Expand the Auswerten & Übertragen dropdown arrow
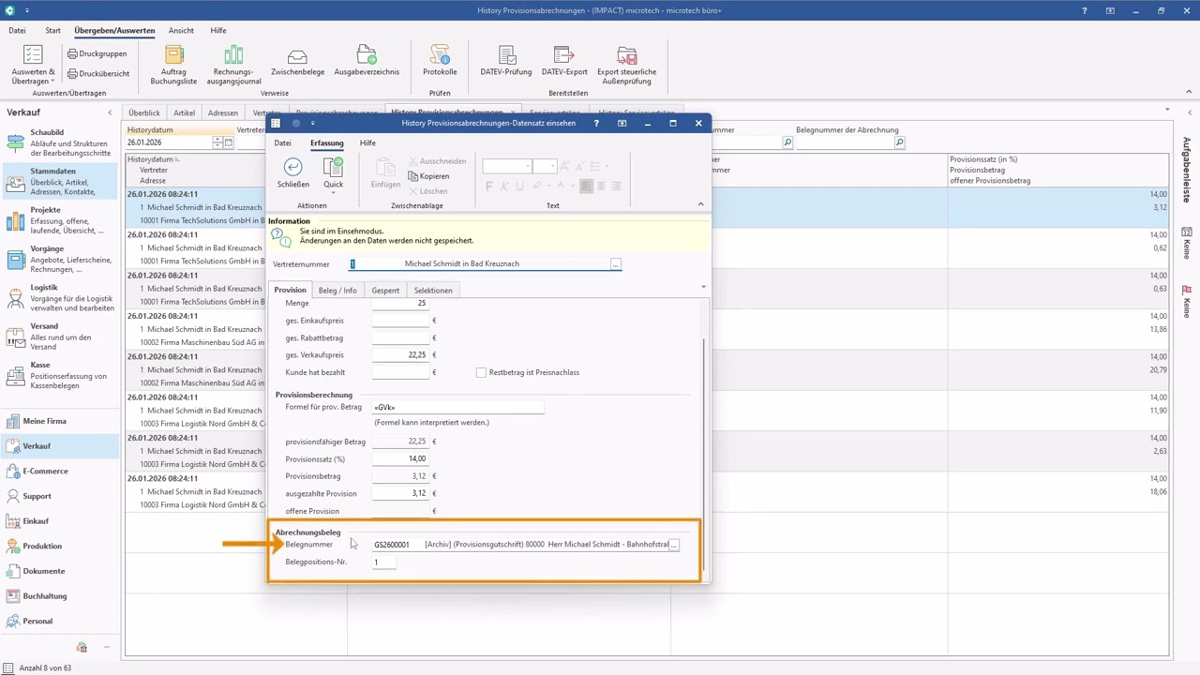 coord(52,82)
